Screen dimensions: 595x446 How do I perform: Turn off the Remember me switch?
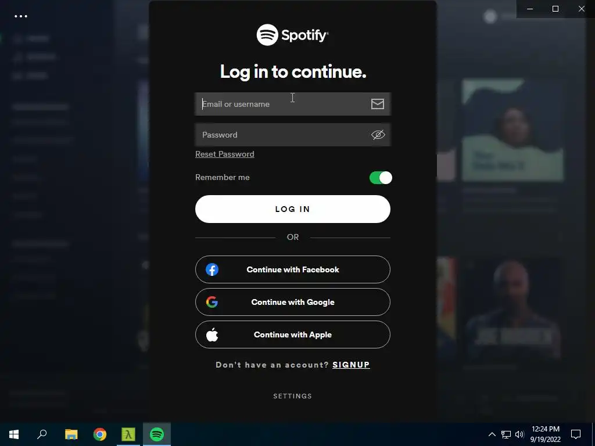[x=381, y=178]
